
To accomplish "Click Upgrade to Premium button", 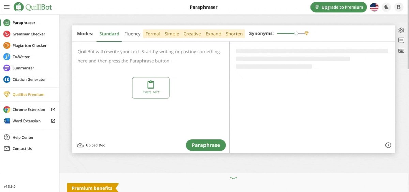I will [338, 7].
